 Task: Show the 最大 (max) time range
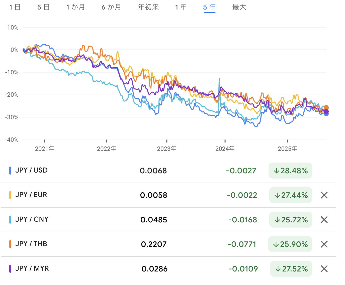pyautogui.click(x=239, y=7)
